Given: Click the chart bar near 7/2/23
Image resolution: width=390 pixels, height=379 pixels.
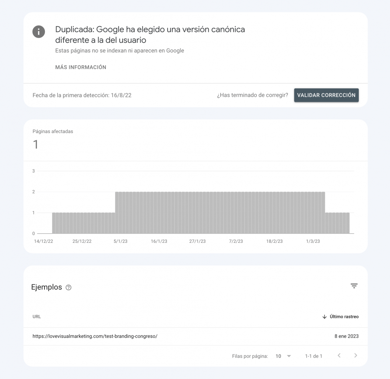Looking at the screenshot, I should coord(236,213).
